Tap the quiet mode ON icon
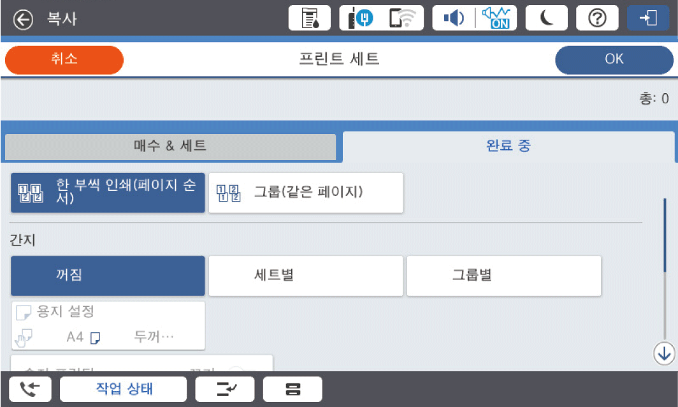 tap(495, 18)
